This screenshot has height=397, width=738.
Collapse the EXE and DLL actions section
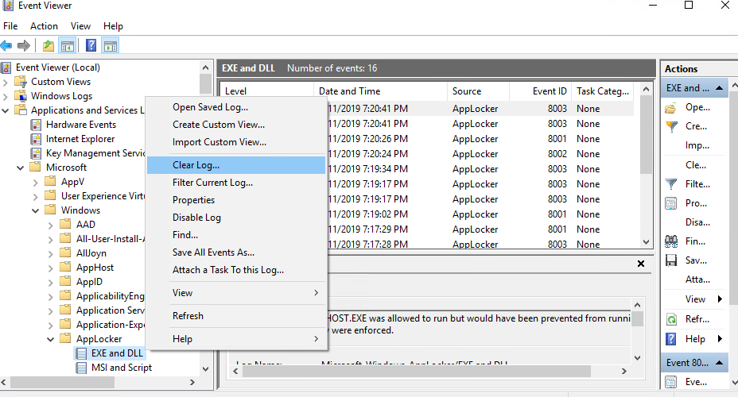(719, 88)
